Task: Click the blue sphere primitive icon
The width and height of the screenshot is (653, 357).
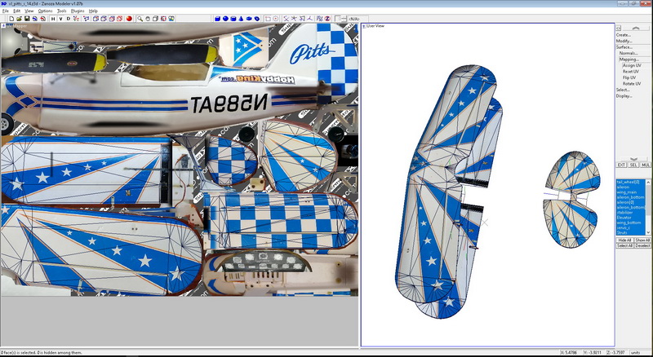Action: (x=225, y=19)
